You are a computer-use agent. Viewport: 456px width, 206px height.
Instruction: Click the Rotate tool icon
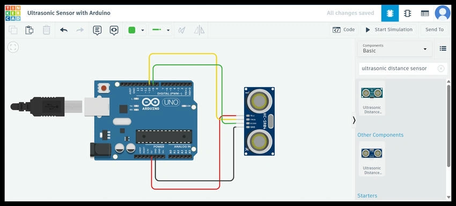[x=182, y=29]
